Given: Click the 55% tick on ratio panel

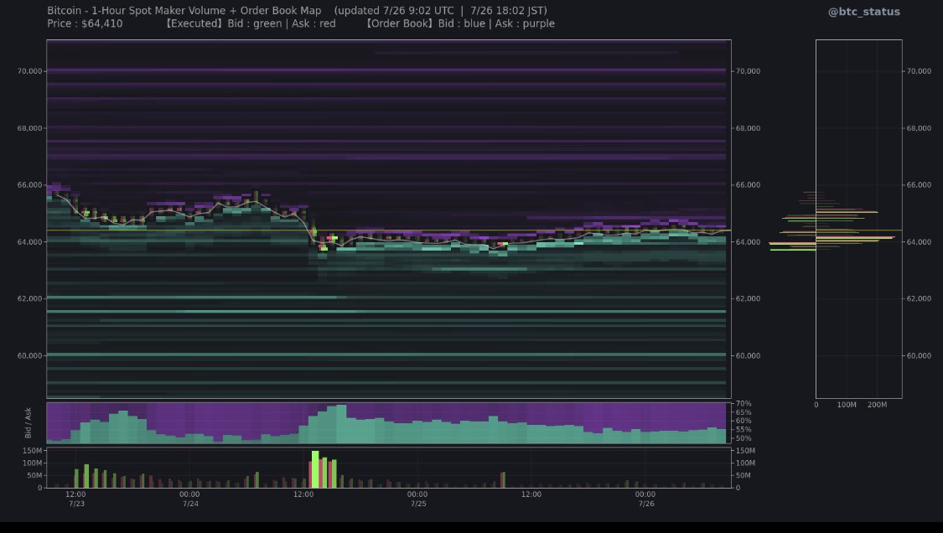Looking at the screenshot, I should [x=744, y=430].
